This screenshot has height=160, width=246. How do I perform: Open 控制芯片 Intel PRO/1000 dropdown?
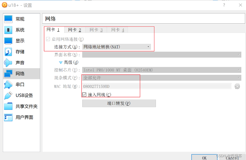[x=162, y=70]
